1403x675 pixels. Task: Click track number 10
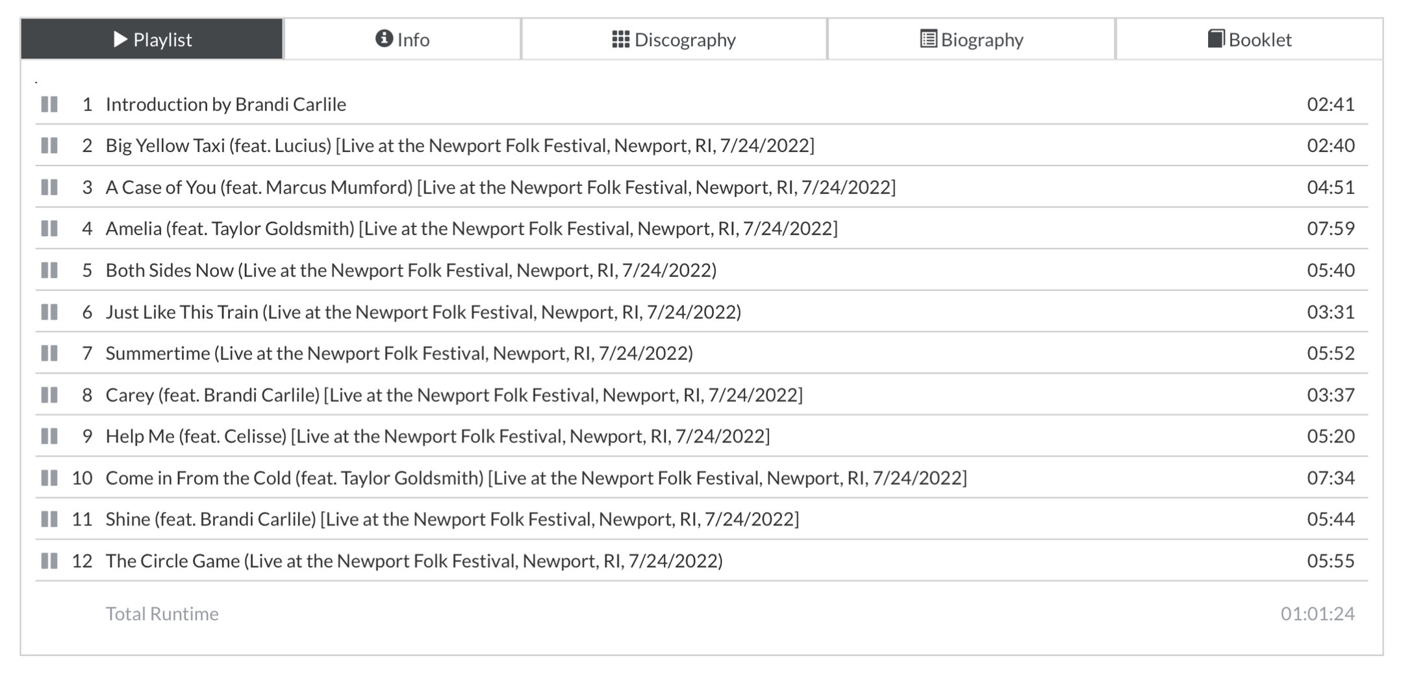click(82, 478)
